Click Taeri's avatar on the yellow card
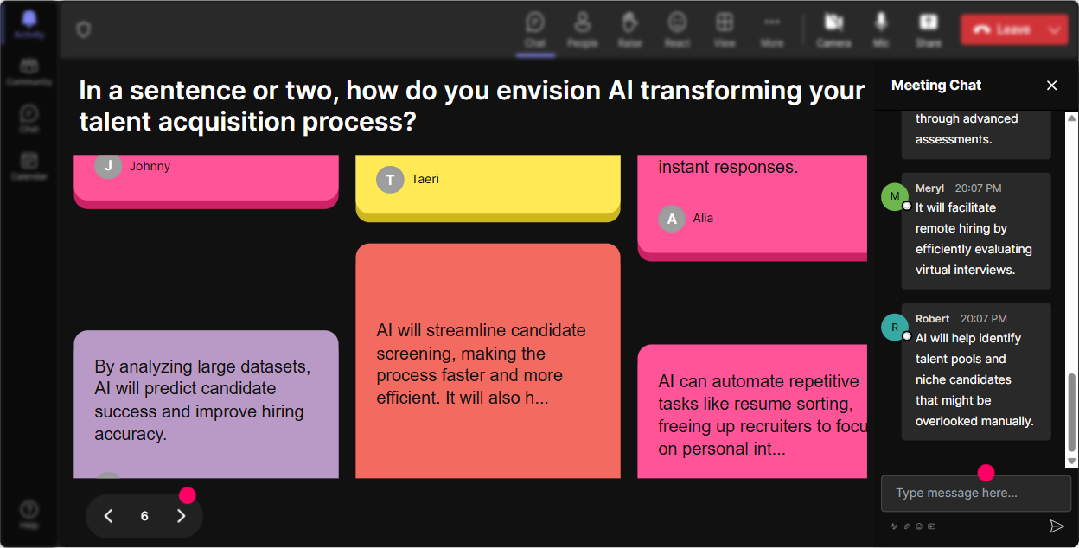This screenshot has height=548, width=1079. (390, 179)
